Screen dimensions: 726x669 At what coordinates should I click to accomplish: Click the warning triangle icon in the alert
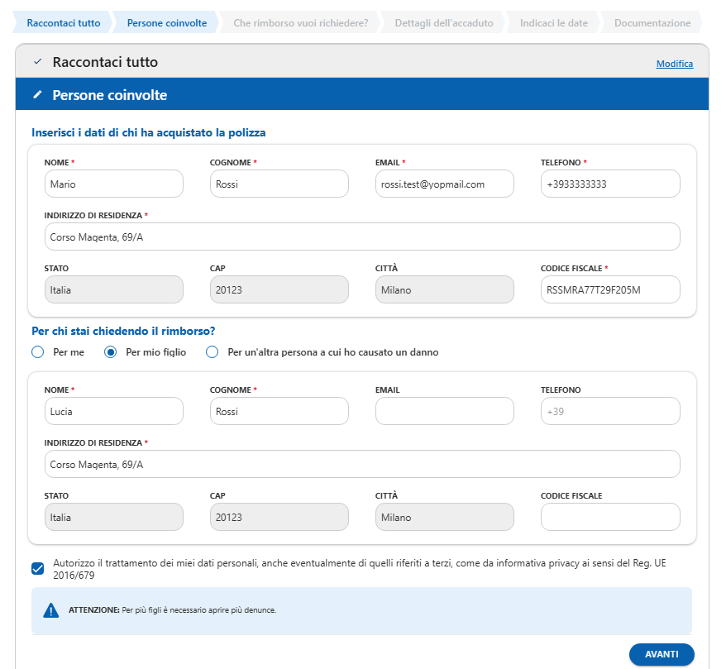tap(51, 610)
